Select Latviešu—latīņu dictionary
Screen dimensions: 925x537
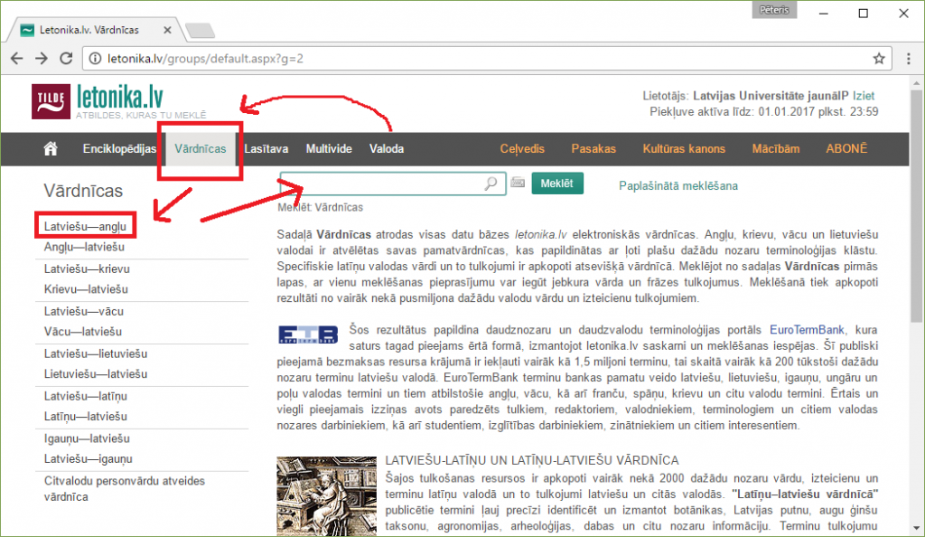[86, 397]
